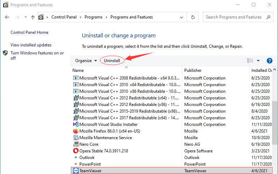The height and width of the screenshot is (174, 278).
Task: Select the Mozilla Maintenance Service icon
Action: [x=76, y=138]
